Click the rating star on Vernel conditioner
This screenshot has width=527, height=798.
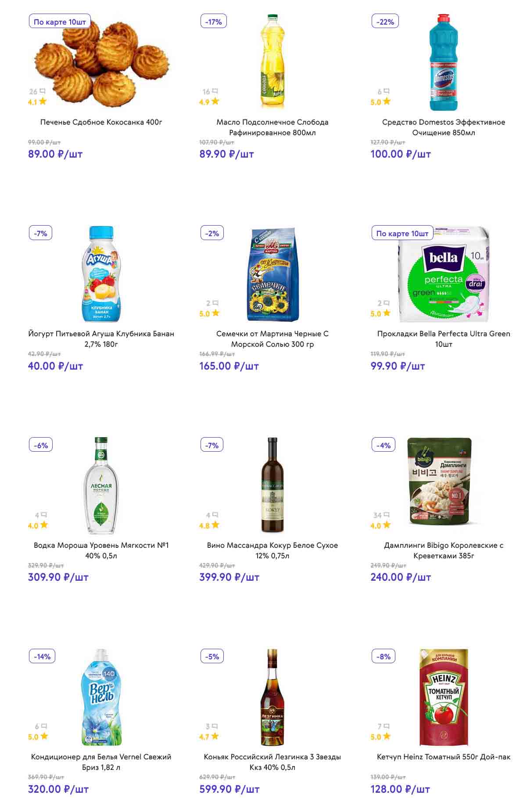coord(44,737)
